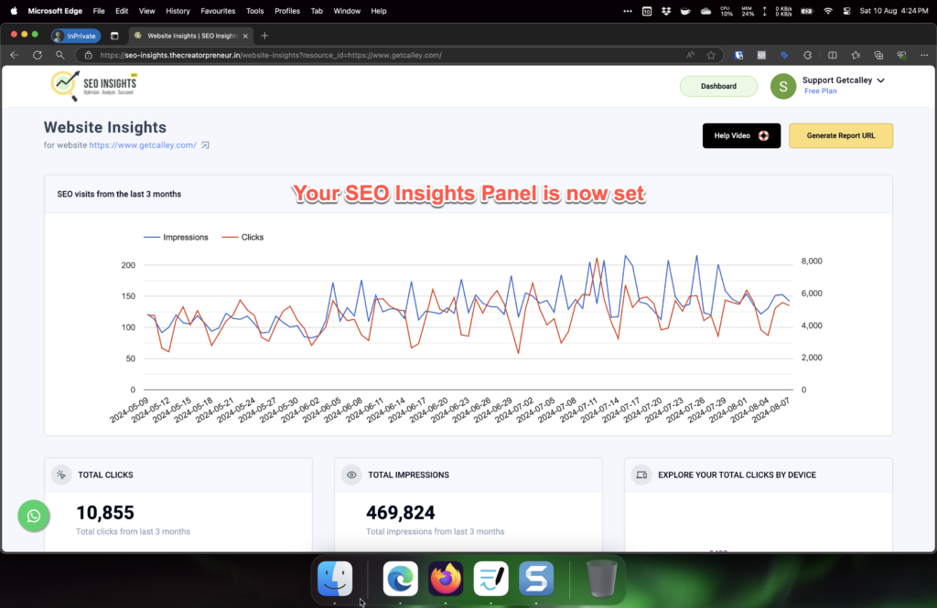Open Browser essentials heart icon

[x=901, y=55]
